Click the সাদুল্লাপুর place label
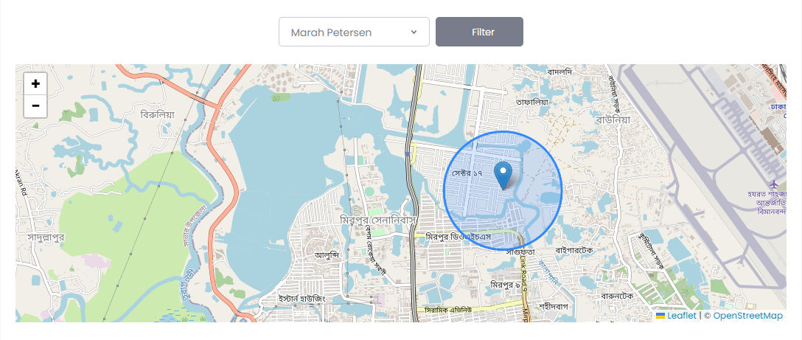The height and width of the screenshot is (340, 802). pos(48,237)
